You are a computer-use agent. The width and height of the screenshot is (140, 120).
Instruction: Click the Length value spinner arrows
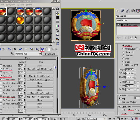[x=135, y=70]
